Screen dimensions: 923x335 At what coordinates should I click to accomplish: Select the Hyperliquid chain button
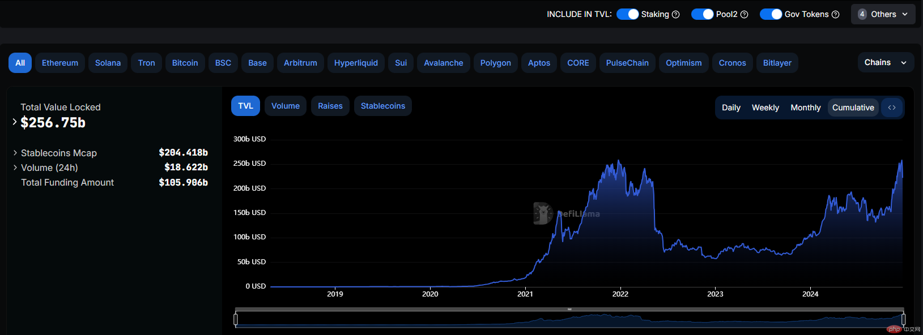pos(356,63)
